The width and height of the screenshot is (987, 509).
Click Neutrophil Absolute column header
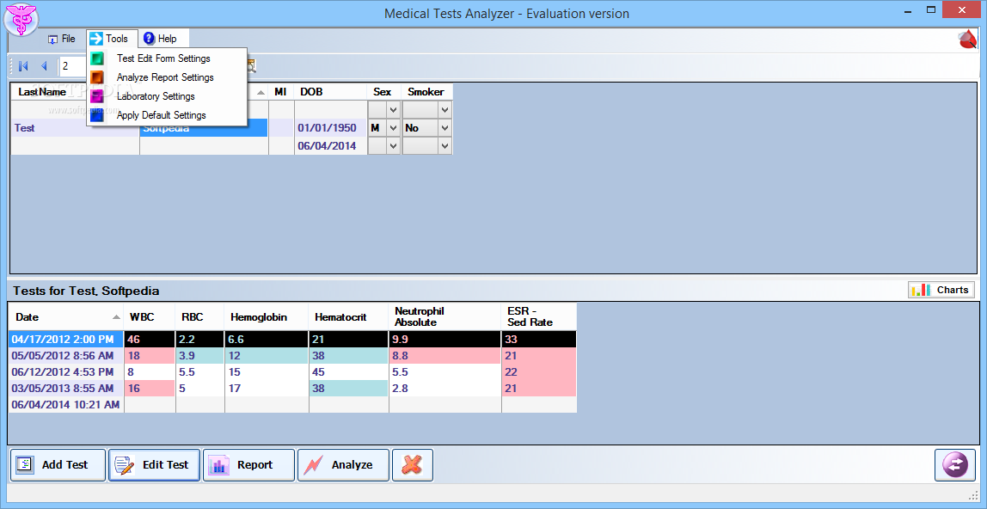click(x=445, y=317)
